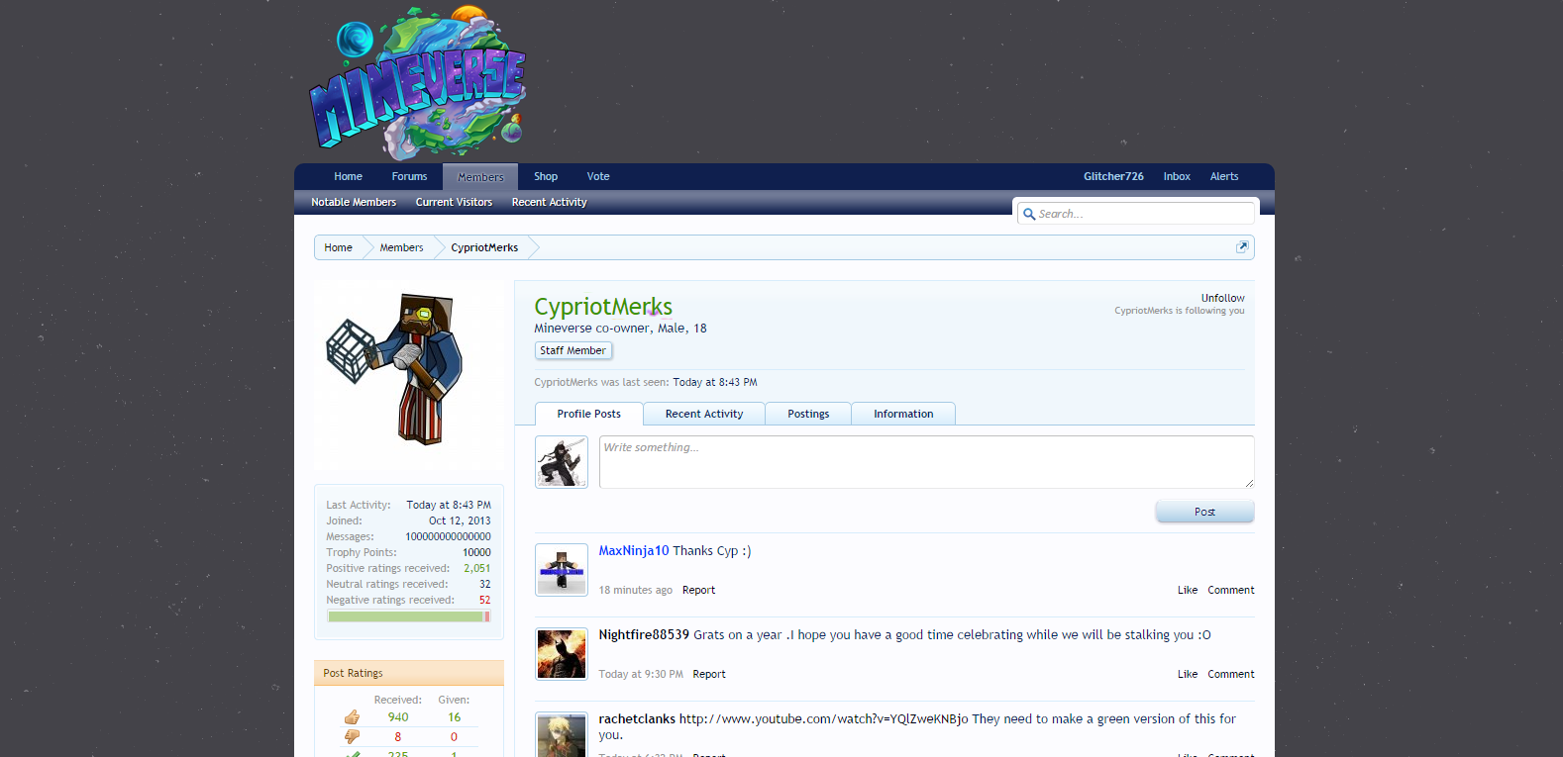Image resolution: width=1563 pixels, height=757 pixels.
Task: Open breadcrumb quick navigation icon
Action: coord(1242,247)
